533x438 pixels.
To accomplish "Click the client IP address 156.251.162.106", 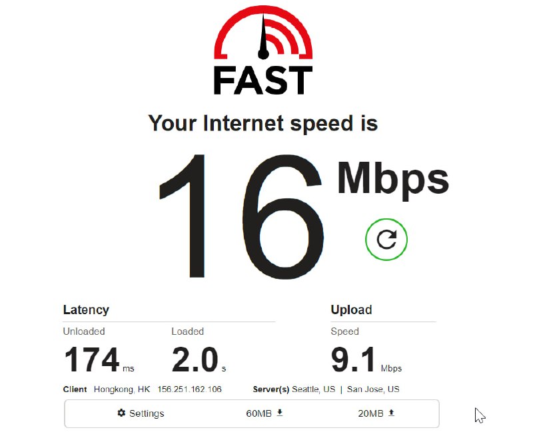I will pos(189,389).
